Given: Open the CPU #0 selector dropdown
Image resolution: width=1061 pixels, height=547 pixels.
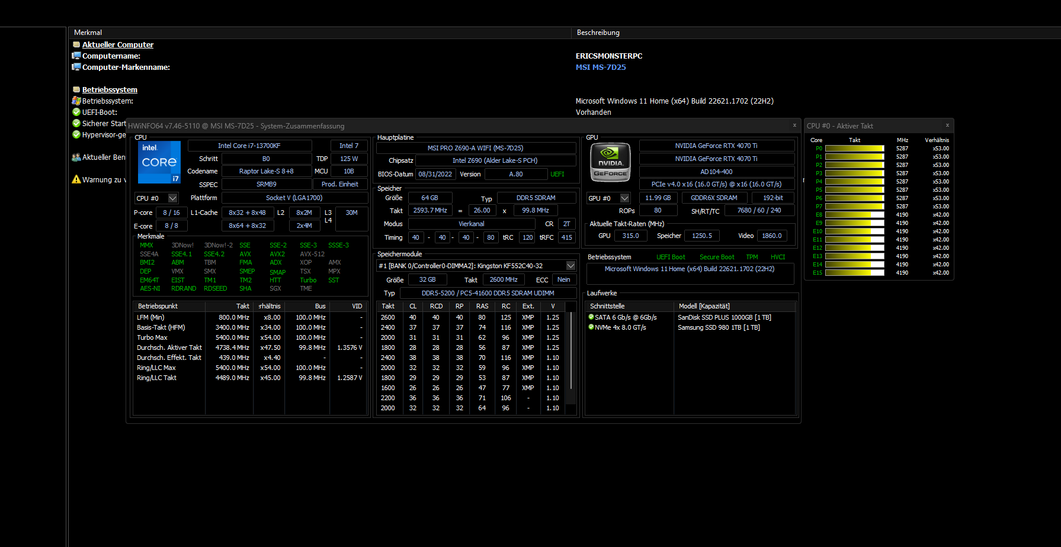Looking at the screenshot, I should coord(173,198).
